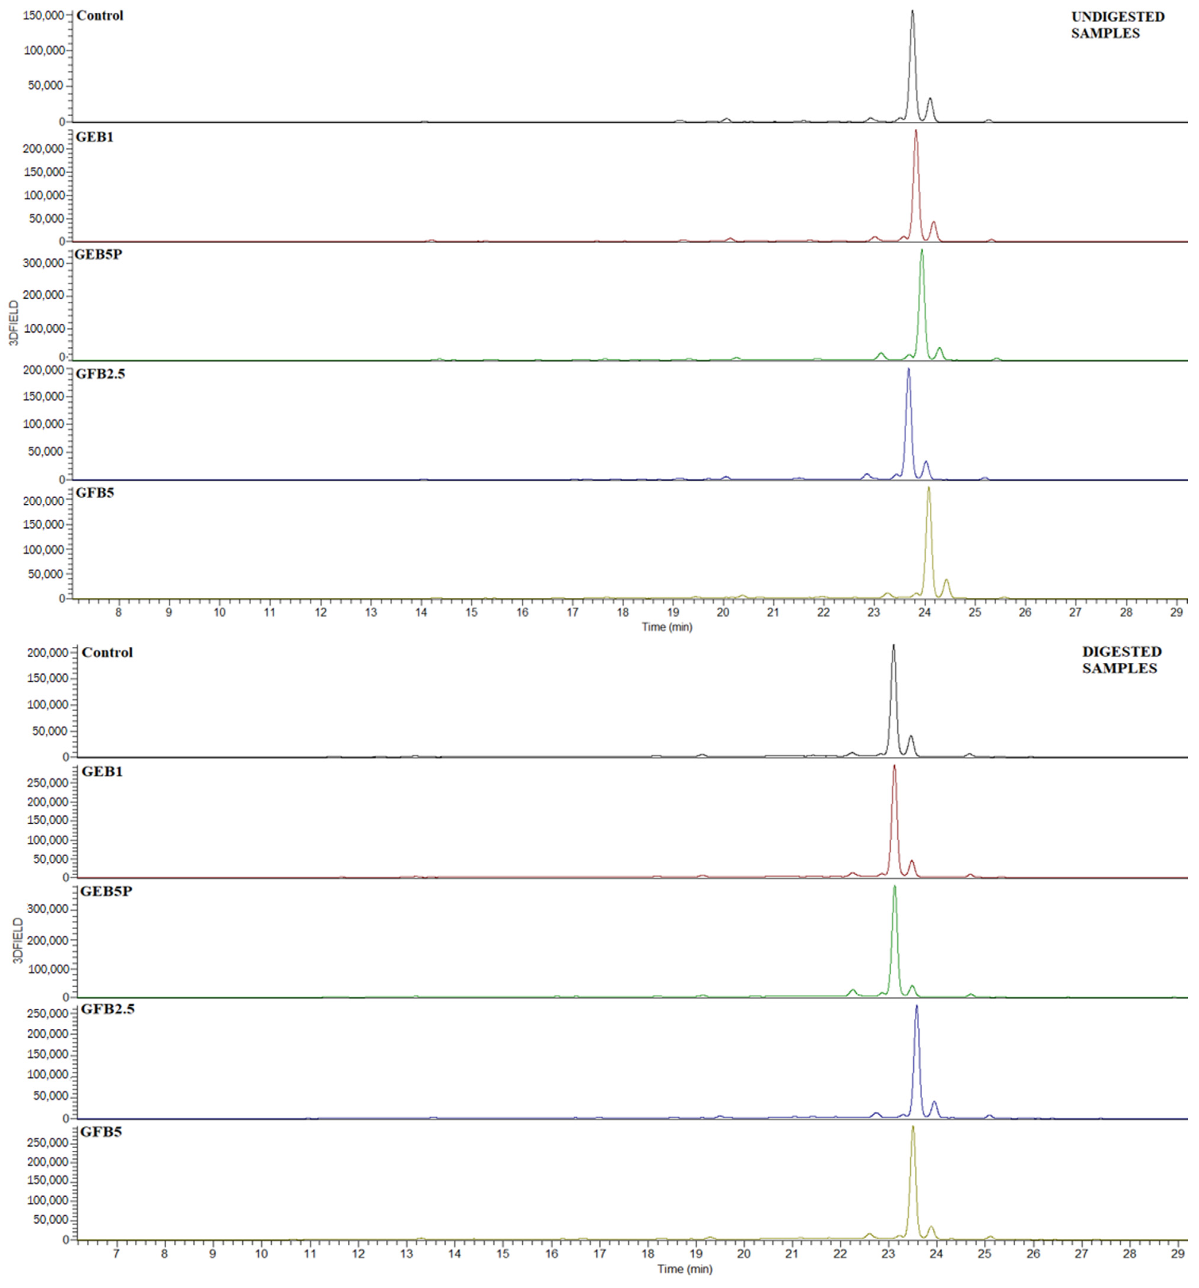Viewport: 1199px width, 1288px height.
Task: Click the upper 3DFIELD y-axis label
Action: point(14,323)
